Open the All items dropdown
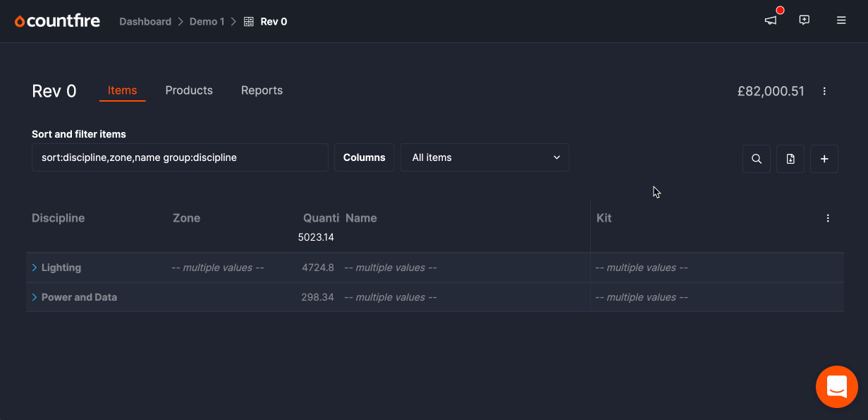This screenshot has height=420, width=868. coord(484,157)
